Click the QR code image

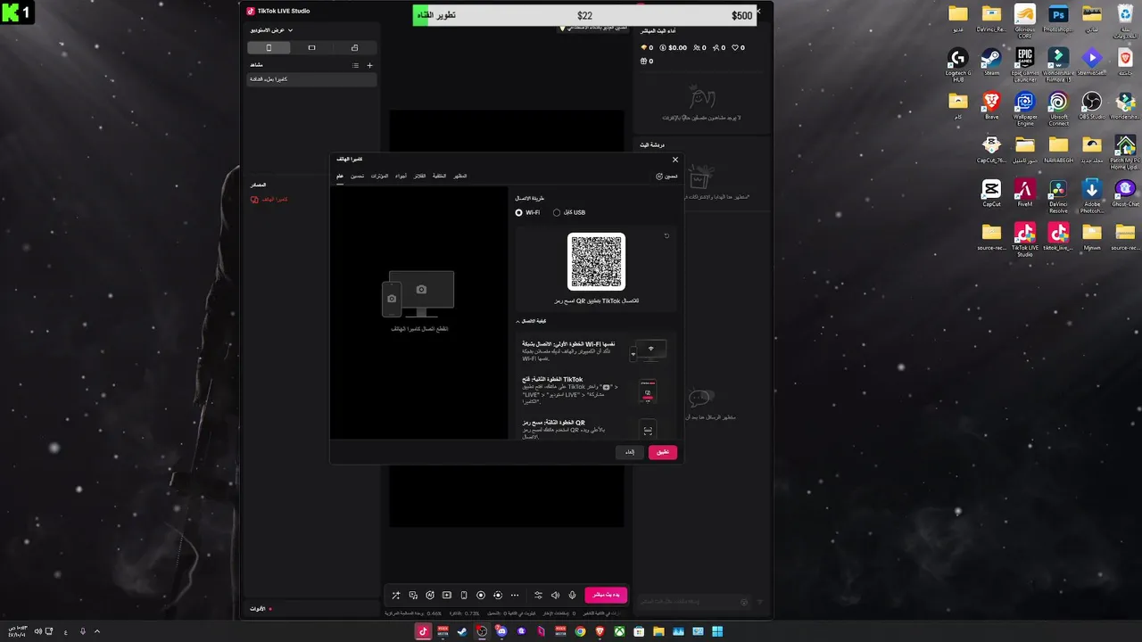coord(596,261)
